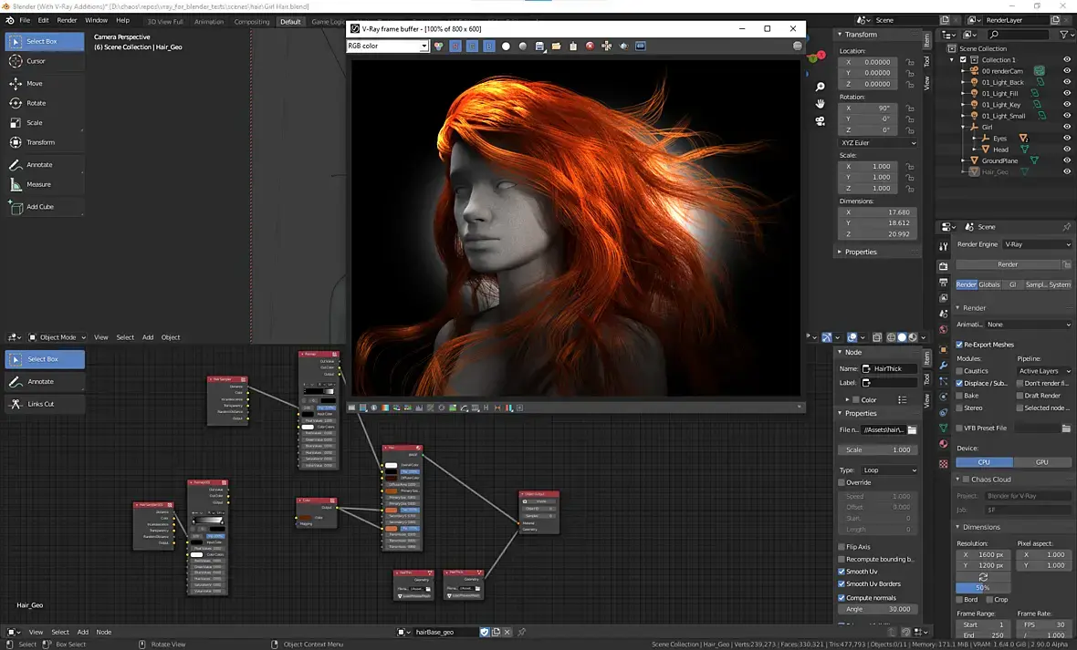Adjust the 50% resolution percentage slider
1077x650 pixels.
tap(983, 588)
